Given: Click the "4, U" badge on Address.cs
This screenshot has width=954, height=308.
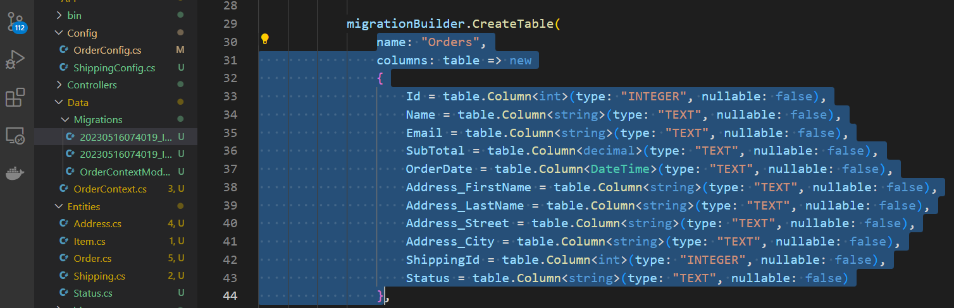Looking at the screenshot, I should tap(177, 223).
